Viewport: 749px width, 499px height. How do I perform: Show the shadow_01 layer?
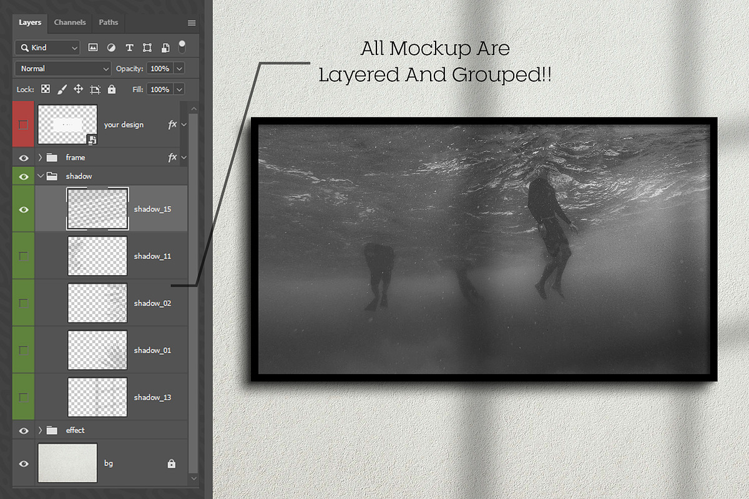[24, 350]
